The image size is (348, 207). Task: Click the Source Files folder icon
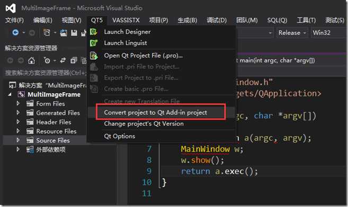[x=30, y=140]
